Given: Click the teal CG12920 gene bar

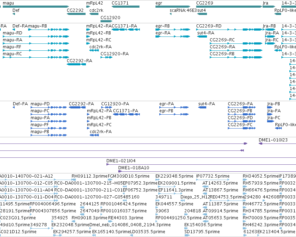Looking at the screenshot, I should point(106,21).
